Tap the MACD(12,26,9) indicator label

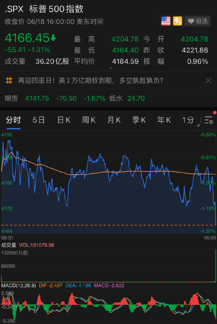[x=19, y=286]
